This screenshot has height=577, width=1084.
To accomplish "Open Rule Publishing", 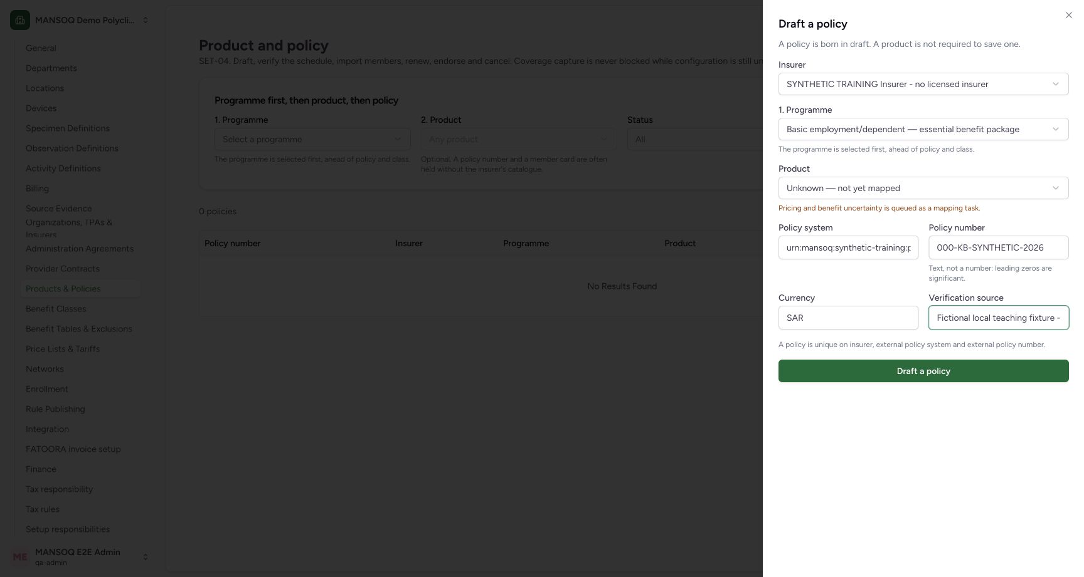I will pos(55,409).
